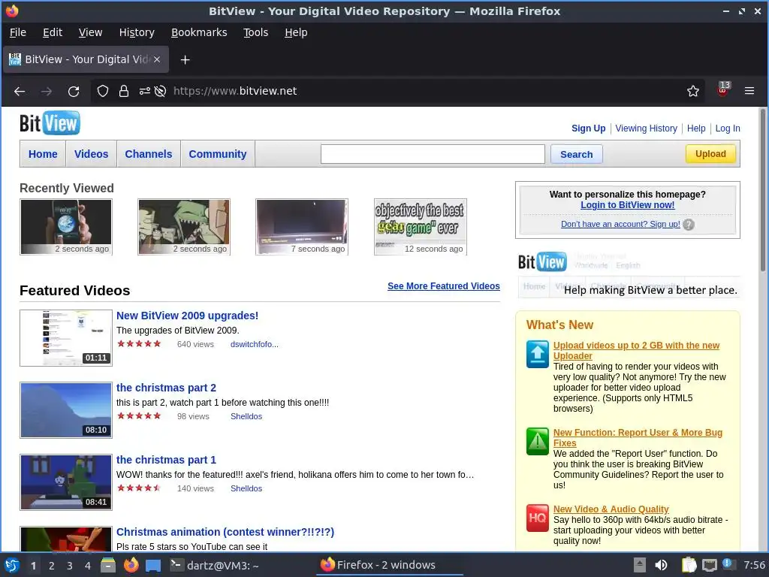The width and height of the screenshot is (769, 577).
Task: Click Christmas animation (contest winner?!!?!?) title
Action: pyautogui.click(x=225, y=532)
